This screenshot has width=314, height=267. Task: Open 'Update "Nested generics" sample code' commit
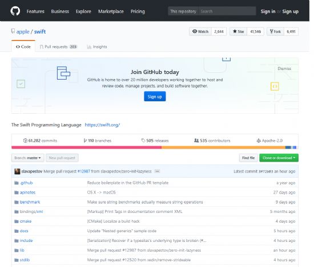tap(122, 231)
